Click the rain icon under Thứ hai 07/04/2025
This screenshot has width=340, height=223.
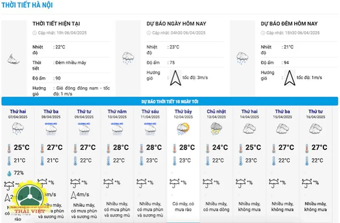coord(18,128)
